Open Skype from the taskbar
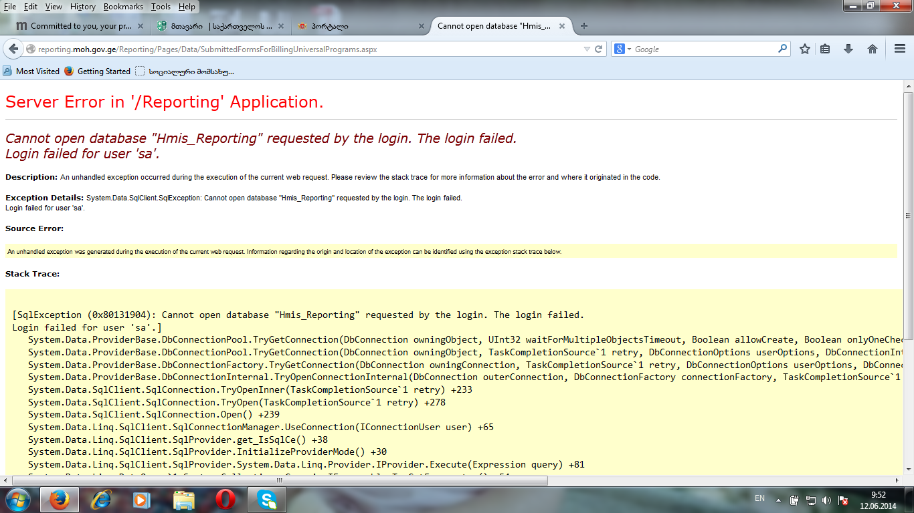The image size is (914, 513). tap(266, 499)
